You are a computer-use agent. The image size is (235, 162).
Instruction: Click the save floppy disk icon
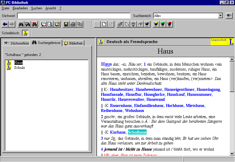[66, 24]
